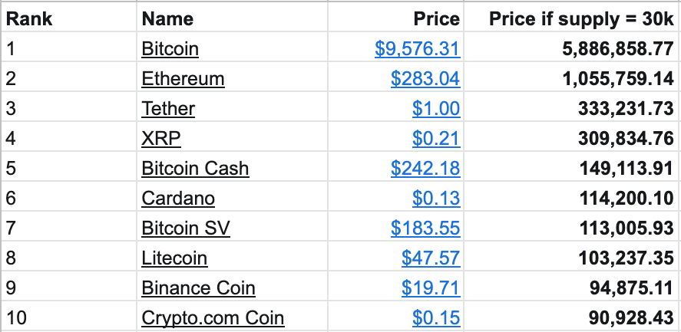Screen dimensions: 681x332
Task: Open the Bitcoin name link
Action: pyautogui.click(x=170, y=48)
